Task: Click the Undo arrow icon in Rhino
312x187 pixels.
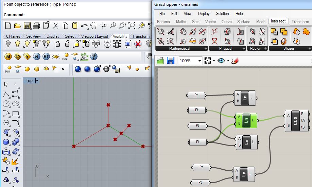Action: (84, 26)
